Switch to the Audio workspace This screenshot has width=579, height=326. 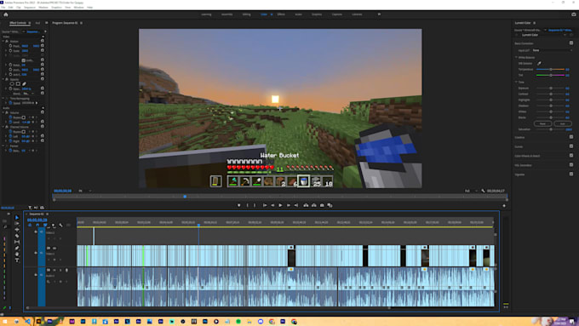coord(298,14)
